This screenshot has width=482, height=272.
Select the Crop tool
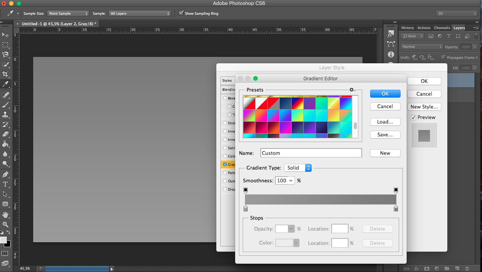[5, 74]
